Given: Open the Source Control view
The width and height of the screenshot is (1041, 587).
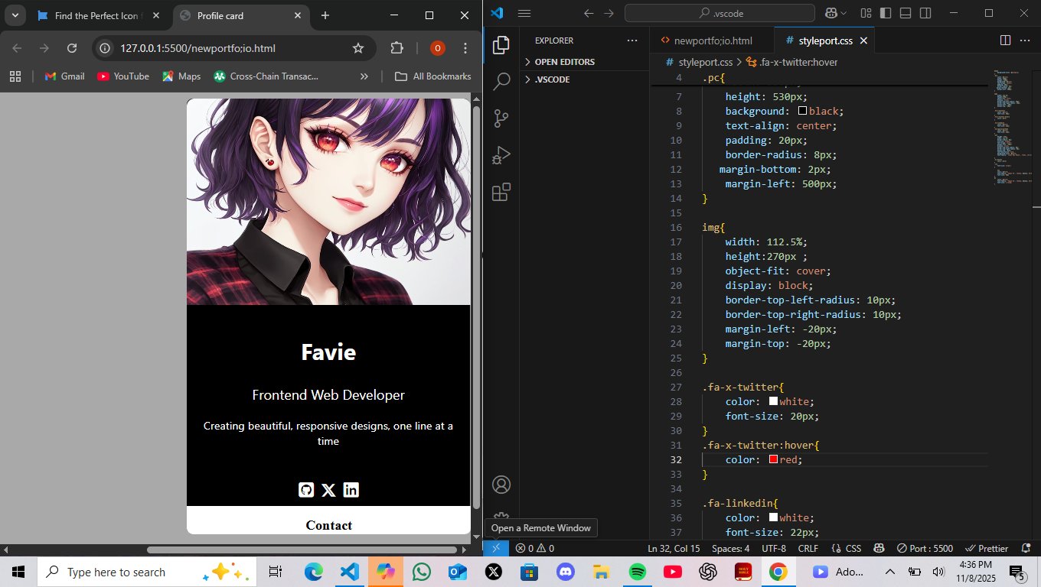Looking at the screenshot, I should tap(501, 118).
